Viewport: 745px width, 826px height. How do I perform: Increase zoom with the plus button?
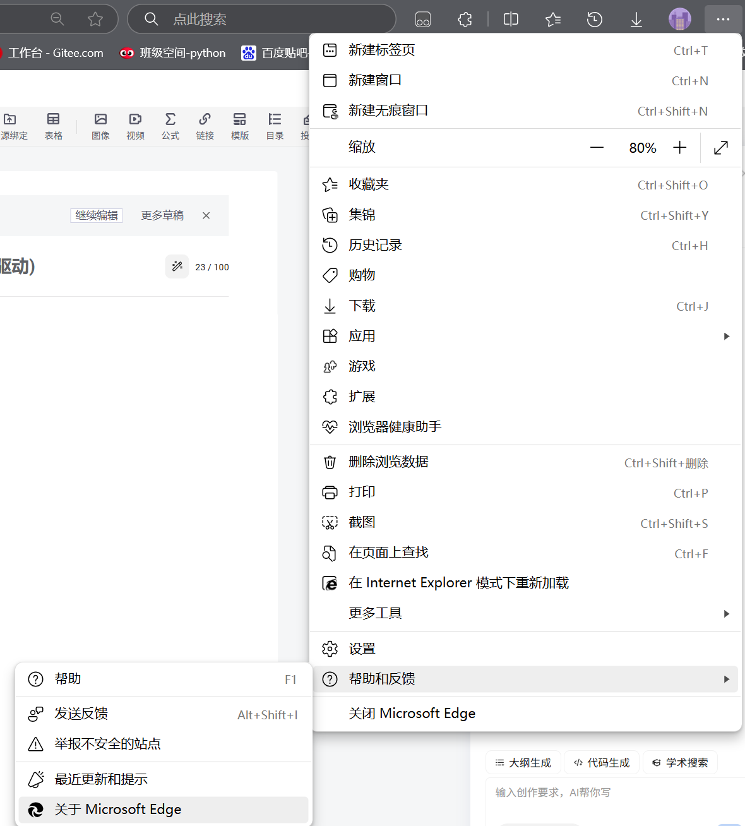point(680,148)
